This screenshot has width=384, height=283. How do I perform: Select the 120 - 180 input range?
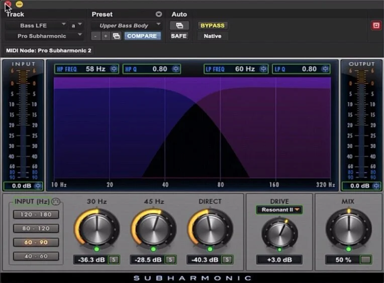pos(36,214)
